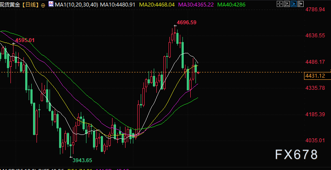Click the panel expand arrow icon
Image resolution: width=331 pixels, height=170 pixels.
pos(301,4)
